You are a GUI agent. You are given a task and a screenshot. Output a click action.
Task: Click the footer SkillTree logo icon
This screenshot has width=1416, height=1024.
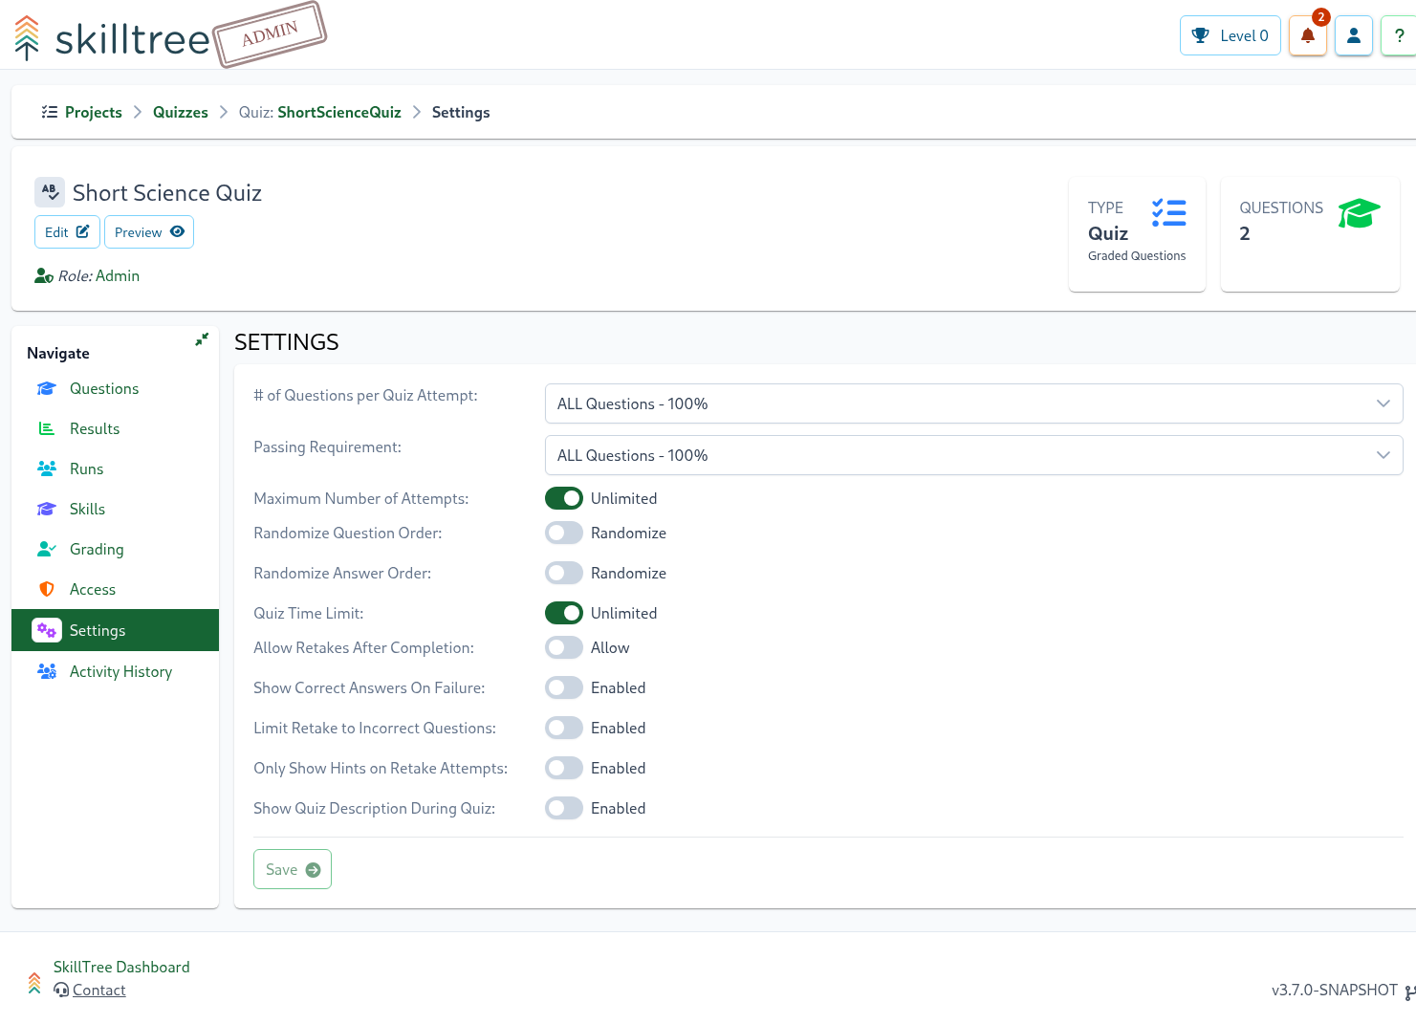coord(34,983)
